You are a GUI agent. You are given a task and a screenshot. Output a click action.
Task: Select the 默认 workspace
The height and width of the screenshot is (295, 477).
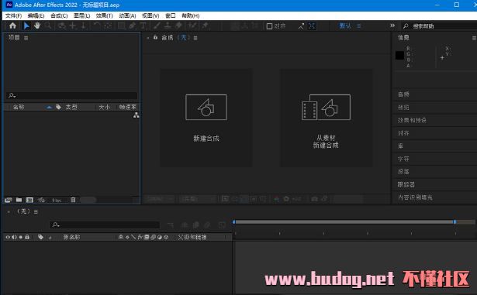(345, 26)
